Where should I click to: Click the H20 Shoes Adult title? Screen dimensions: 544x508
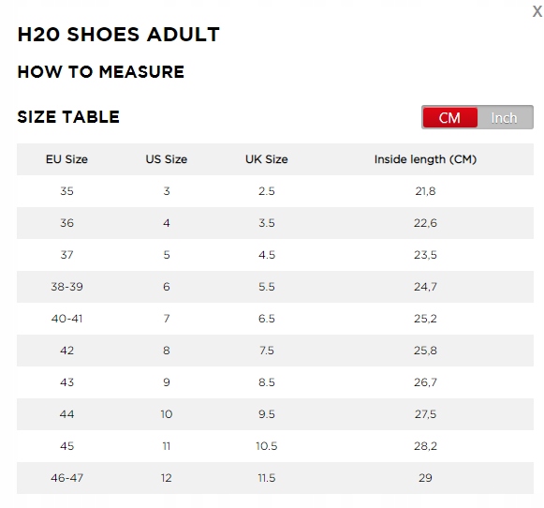118,35
